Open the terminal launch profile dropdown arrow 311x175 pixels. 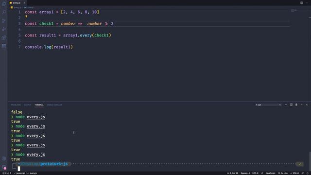pyautogui.click(x=280, y=105)
